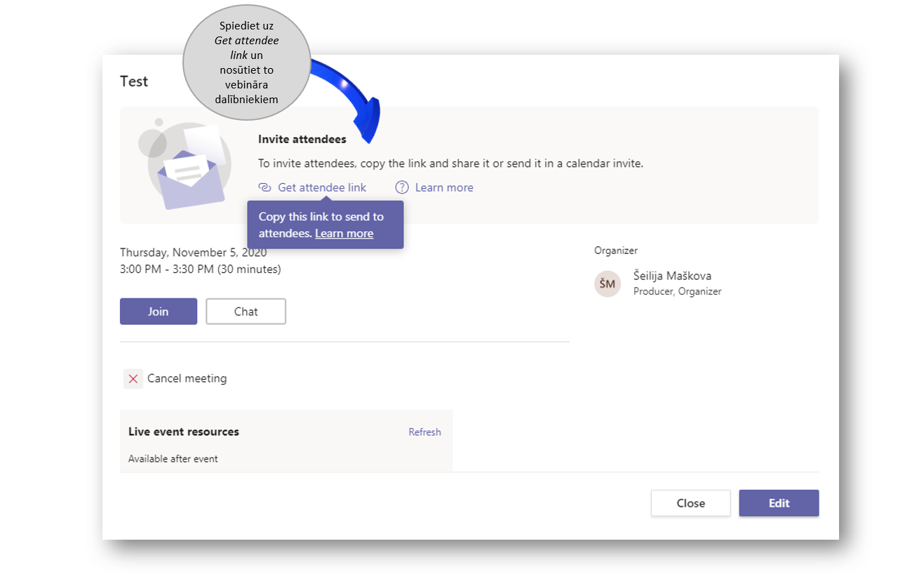Copy the Get attendee link text
Screen dimensions: 912x586
pos(322,187)
